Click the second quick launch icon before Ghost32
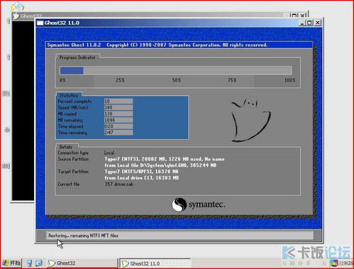 tap(39, 263)
